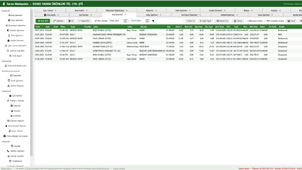The image size is (302, 170).
Task: Enable RED onayları listele checkbox
Action: [265, 21]
